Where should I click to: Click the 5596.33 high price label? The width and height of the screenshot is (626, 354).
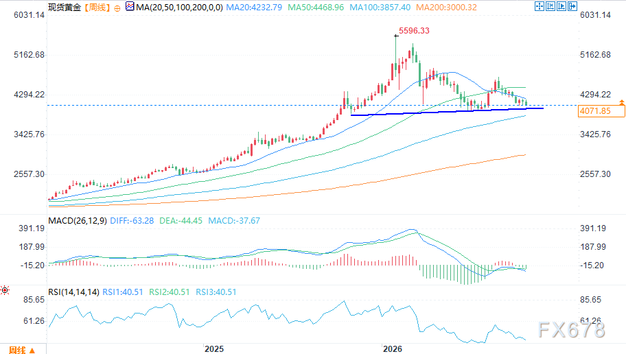tap(414, 31)
